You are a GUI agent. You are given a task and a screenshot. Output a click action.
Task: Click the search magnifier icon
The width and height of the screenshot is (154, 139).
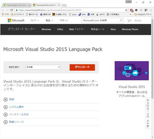point(121,20)
